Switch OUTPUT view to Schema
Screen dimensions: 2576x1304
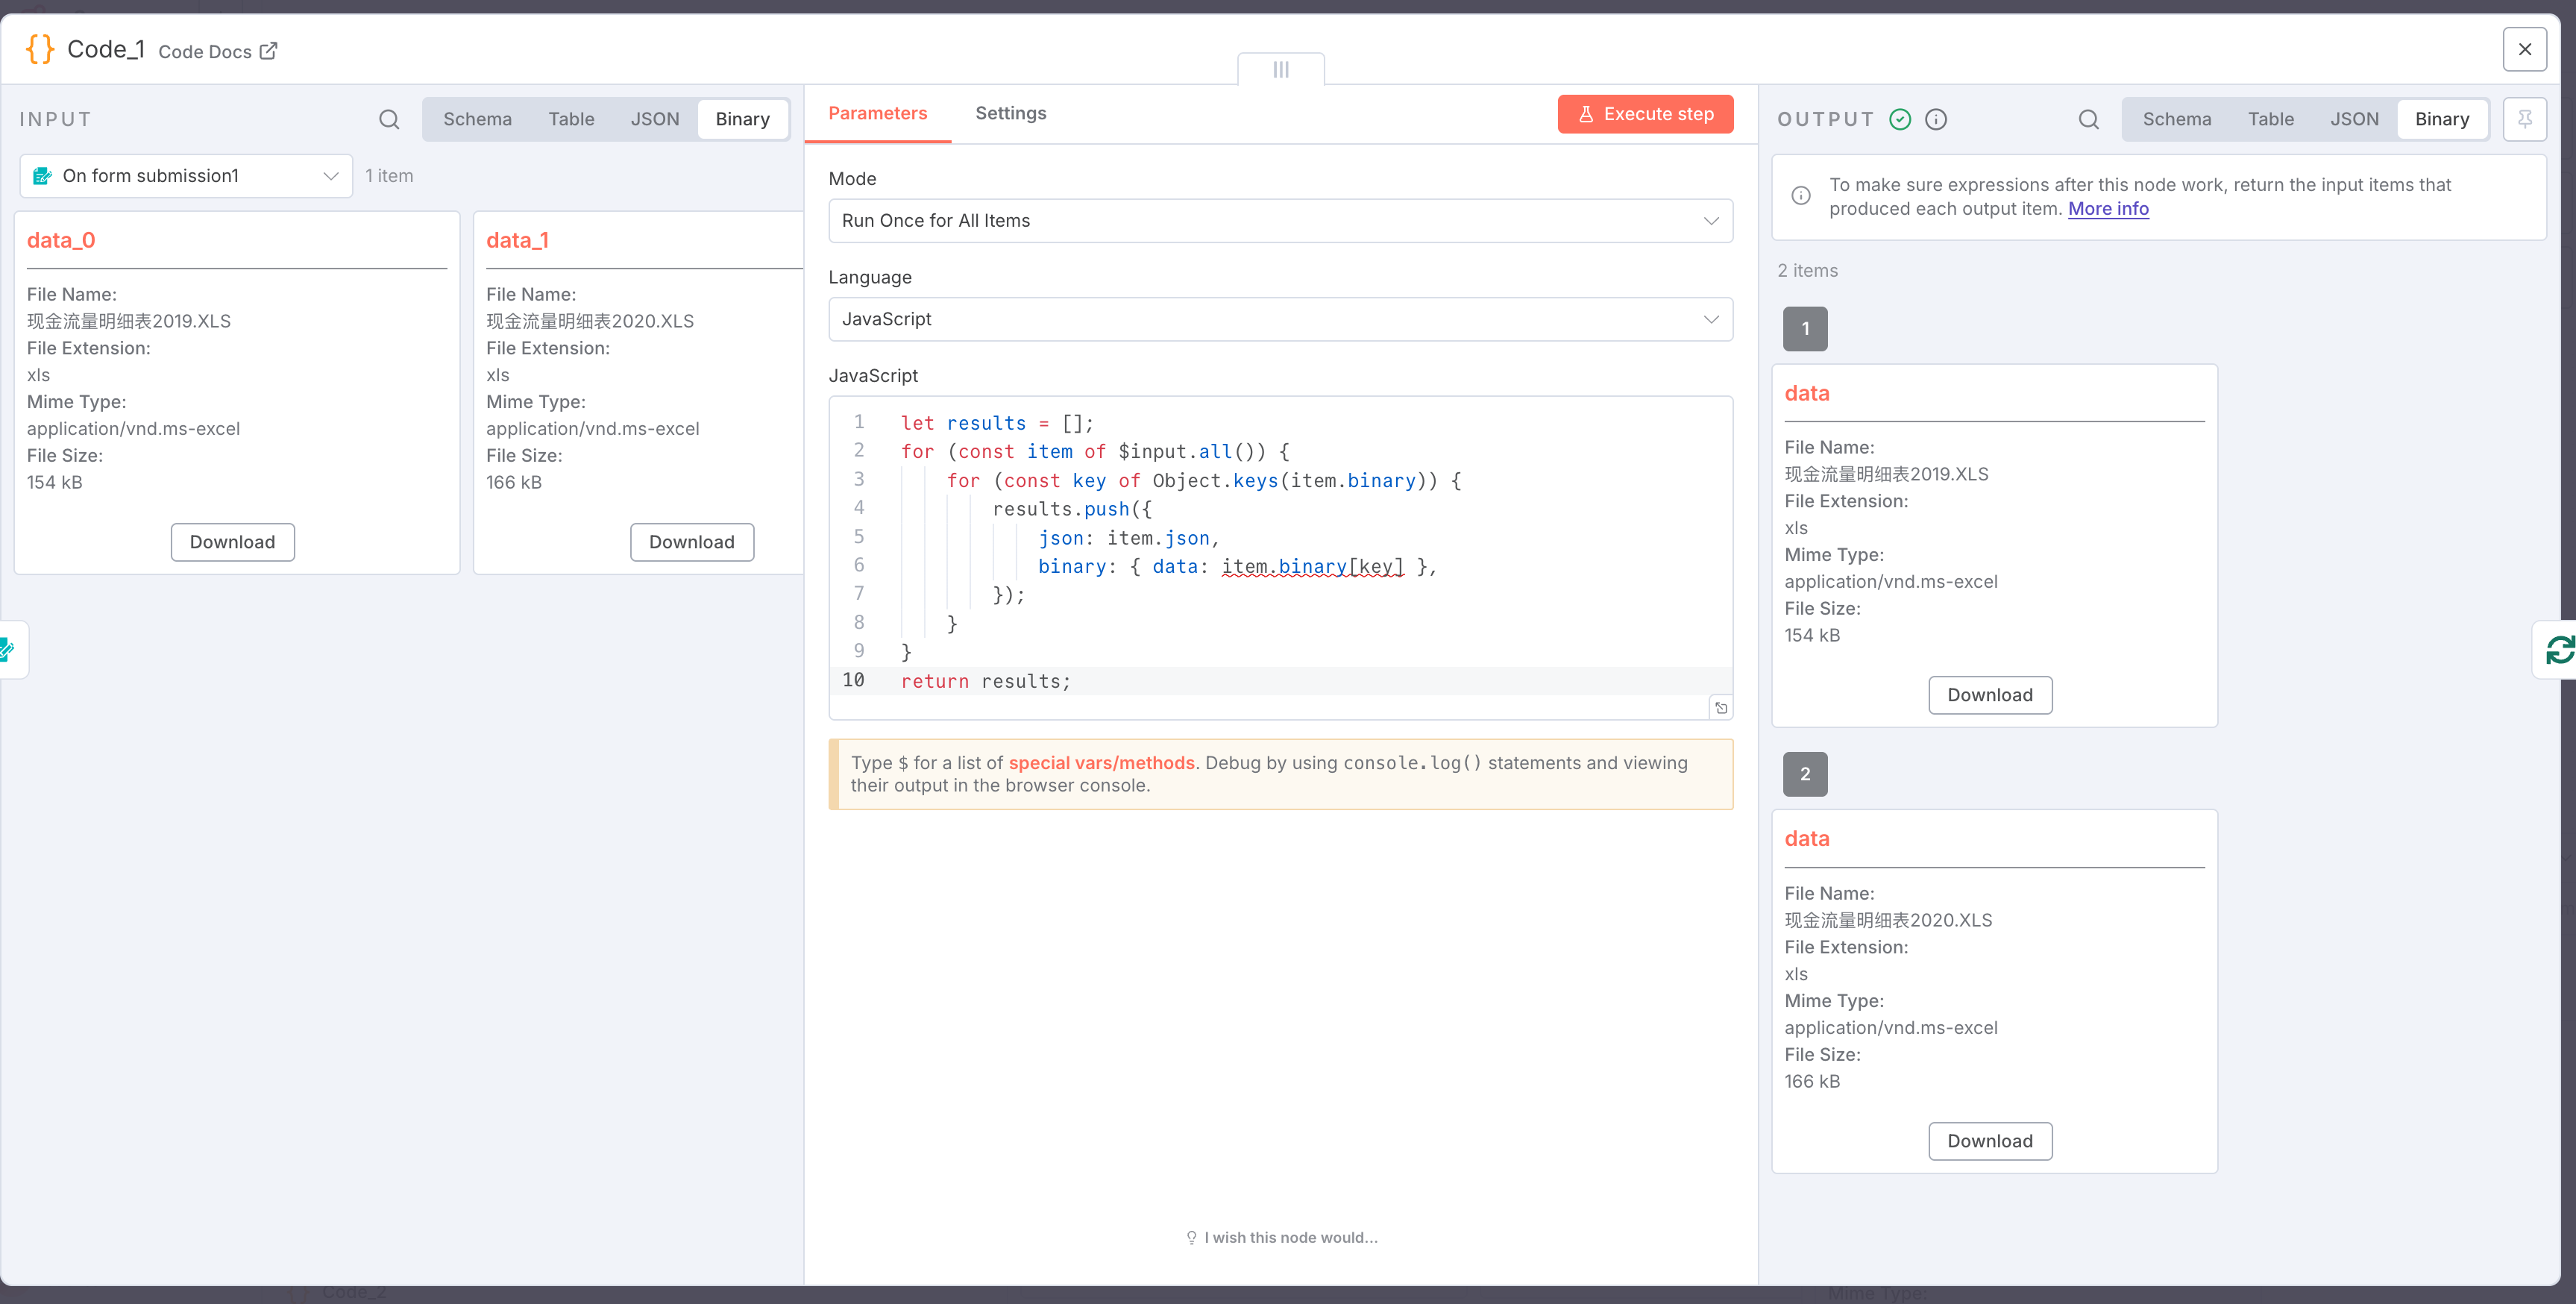click(2176, 119)
